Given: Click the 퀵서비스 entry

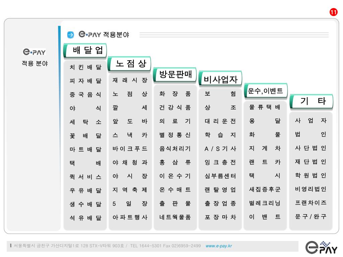Looking at the screenshot, I should (x=85, y=177).
